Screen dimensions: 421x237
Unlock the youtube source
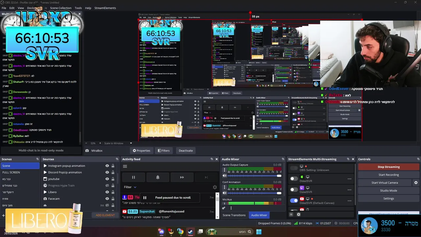113,179
